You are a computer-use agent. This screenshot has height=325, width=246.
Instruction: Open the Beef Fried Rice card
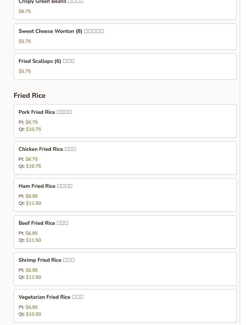point(125,232)
